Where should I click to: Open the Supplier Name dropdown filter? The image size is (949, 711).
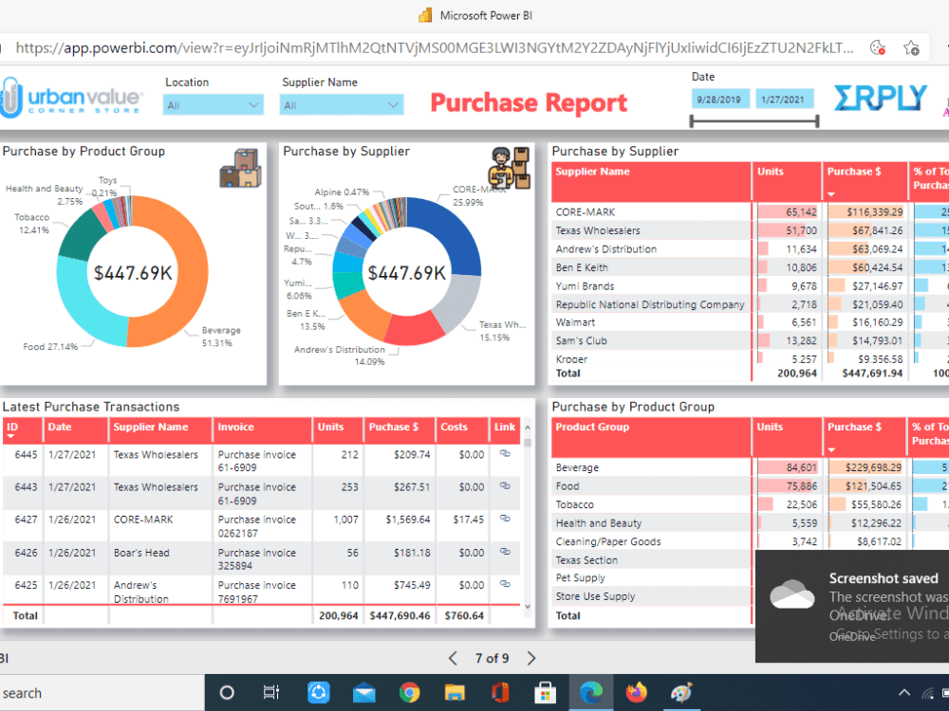[342, 105]
